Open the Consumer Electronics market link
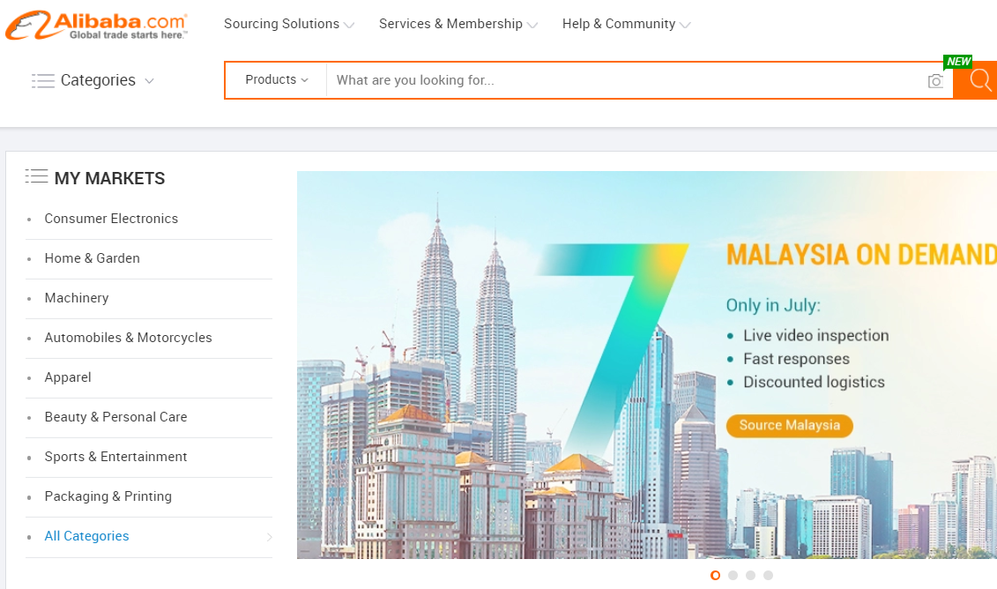 pyautogui.click(x=111, y=219)
